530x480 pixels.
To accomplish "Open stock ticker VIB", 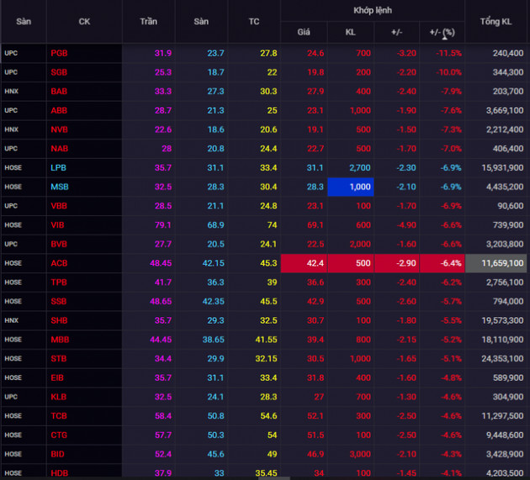I will (57, 225).
